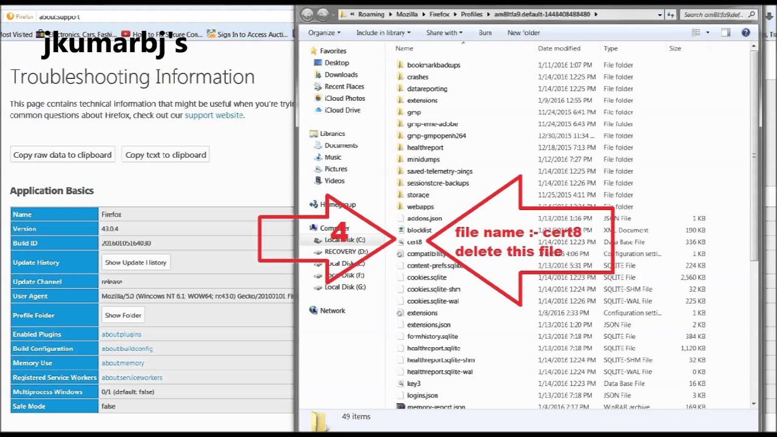777x437 pixels.
Task: Click the search magnifier icon in search box
Action: (x=752, y=15)
